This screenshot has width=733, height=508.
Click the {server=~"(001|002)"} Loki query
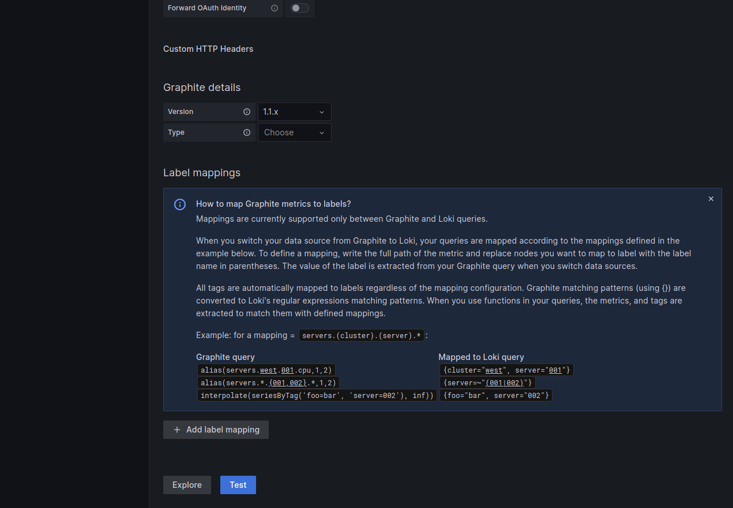point(487,382)
